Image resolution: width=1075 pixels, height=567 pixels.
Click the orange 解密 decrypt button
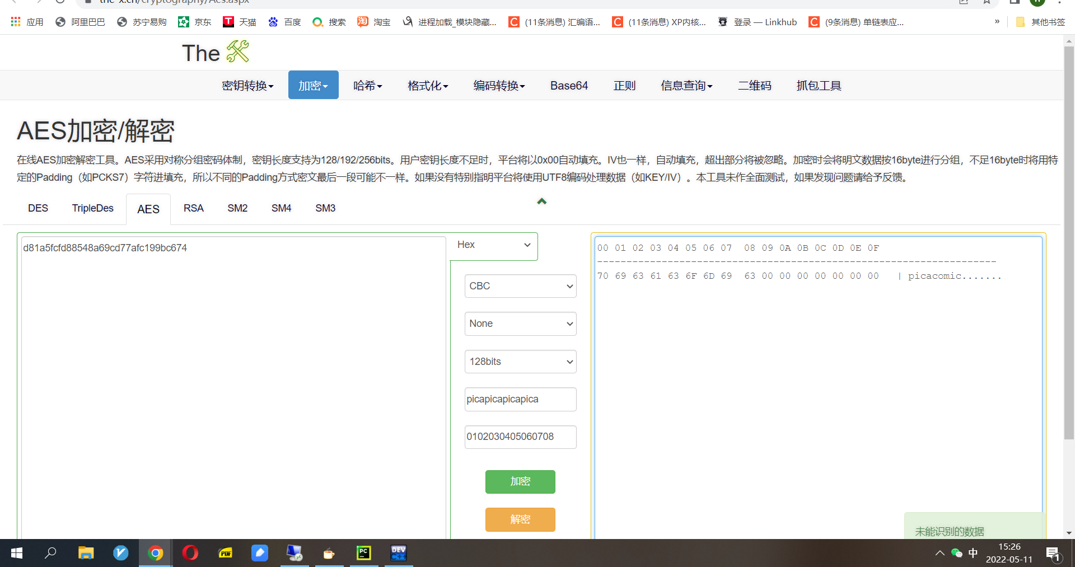(x=520, y=519)
